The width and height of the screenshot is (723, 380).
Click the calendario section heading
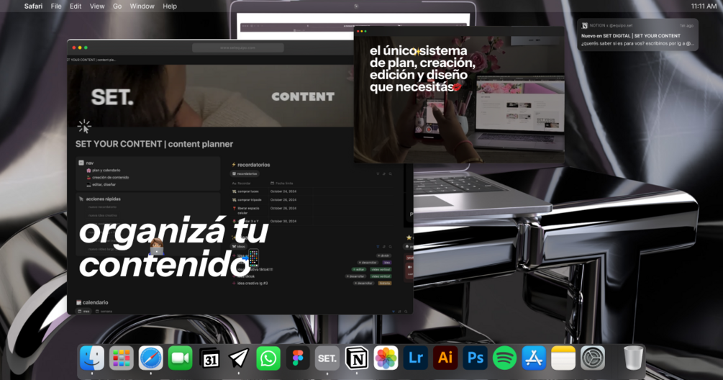pyautogui.click(x=96, y=302)
